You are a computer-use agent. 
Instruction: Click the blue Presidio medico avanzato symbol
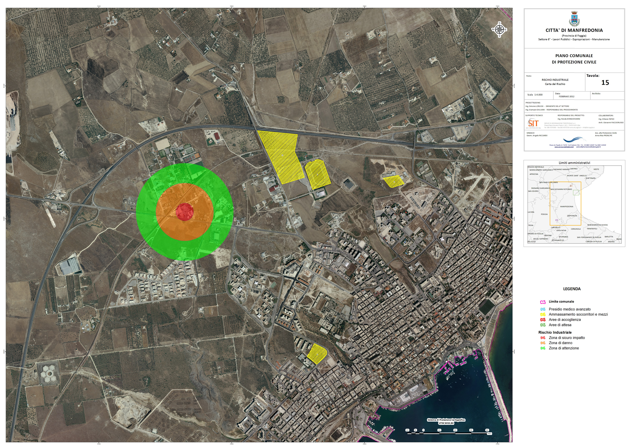[x=543, y=309]
